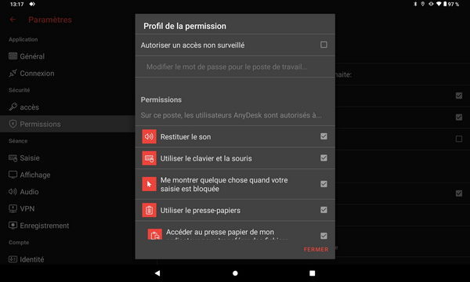Tap the red clipboard file transfer icon
The width and height of the screenshot is (470, 282).
point(155,234)
